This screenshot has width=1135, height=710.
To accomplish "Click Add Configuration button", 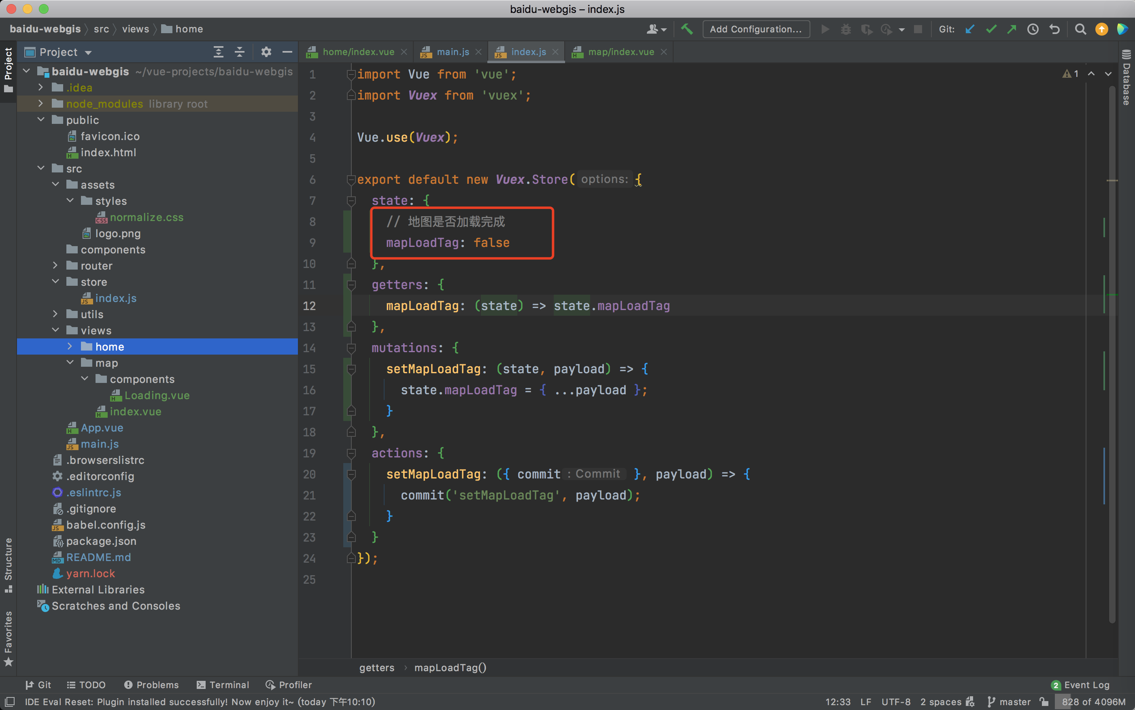I will 756,29.
